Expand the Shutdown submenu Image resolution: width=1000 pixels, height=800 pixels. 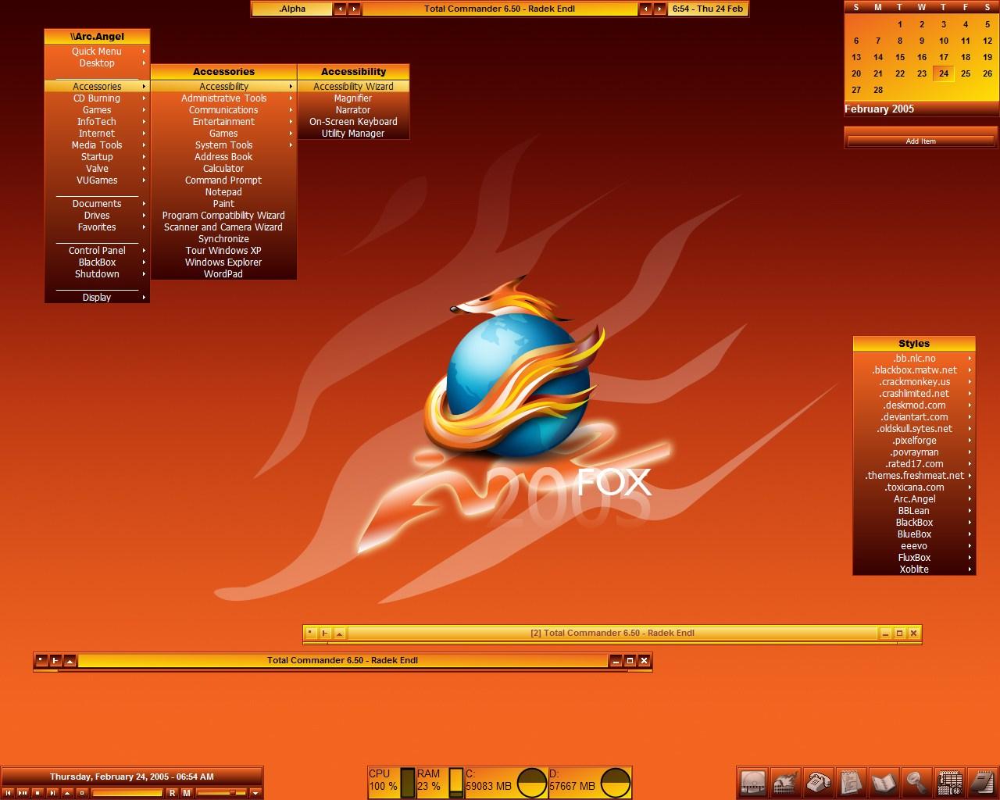[x=97, y=274]
